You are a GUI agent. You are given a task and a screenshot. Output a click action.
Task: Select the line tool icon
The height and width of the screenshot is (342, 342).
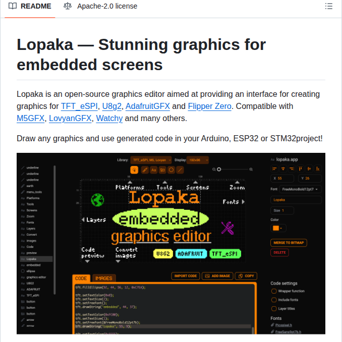pyautogui.click(x=180, y=170)
